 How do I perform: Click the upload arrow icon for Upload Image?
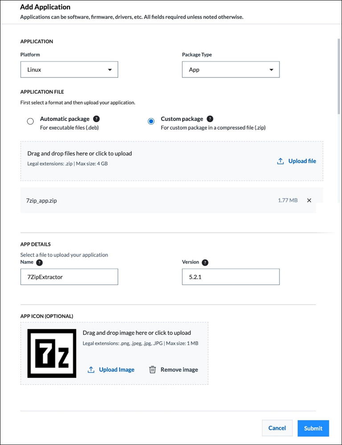click(91, 370)
